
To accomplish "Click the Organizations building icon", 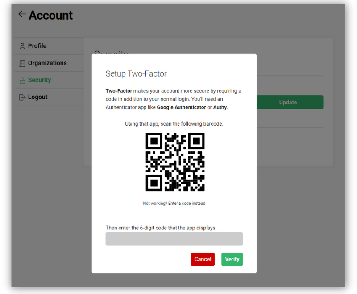I will click(22, 63).
